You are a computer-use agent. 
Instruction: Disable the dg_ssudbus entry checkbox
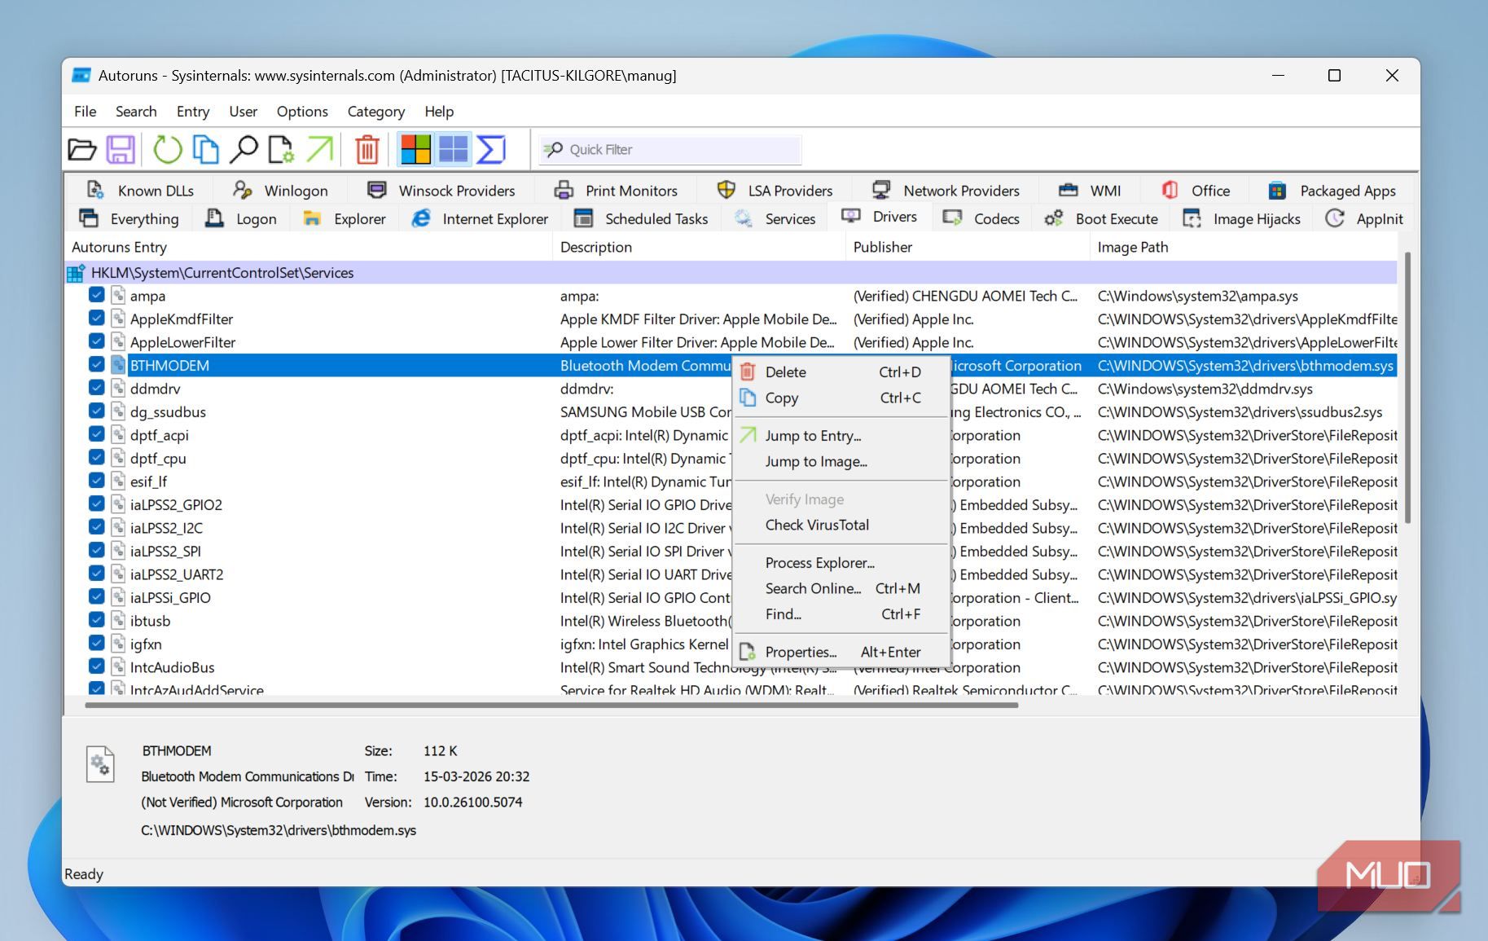click(x=97, y=411)
